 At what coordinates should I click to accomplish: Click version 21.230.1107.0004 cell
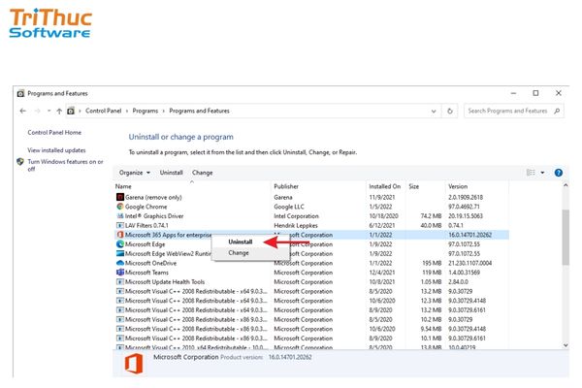point(469,263)
